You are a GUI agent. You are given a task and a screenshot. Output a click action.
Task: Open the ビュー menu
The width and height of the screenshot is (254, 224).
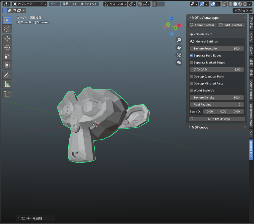click(54, 4)
